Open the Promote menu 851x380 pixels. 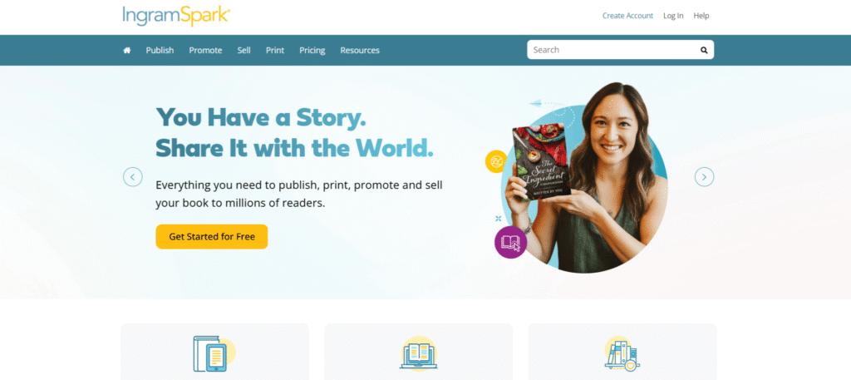[x=205, y=50]
